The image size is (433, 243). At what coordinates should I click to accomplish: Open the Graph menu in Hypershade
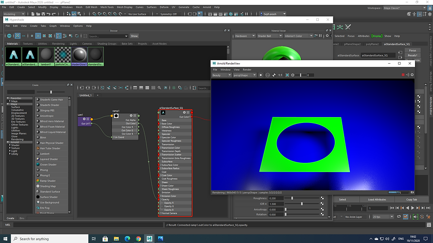53,26
